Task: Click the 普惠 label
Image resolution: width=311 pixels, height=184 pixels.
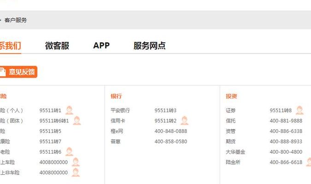Action: (115, 142)
